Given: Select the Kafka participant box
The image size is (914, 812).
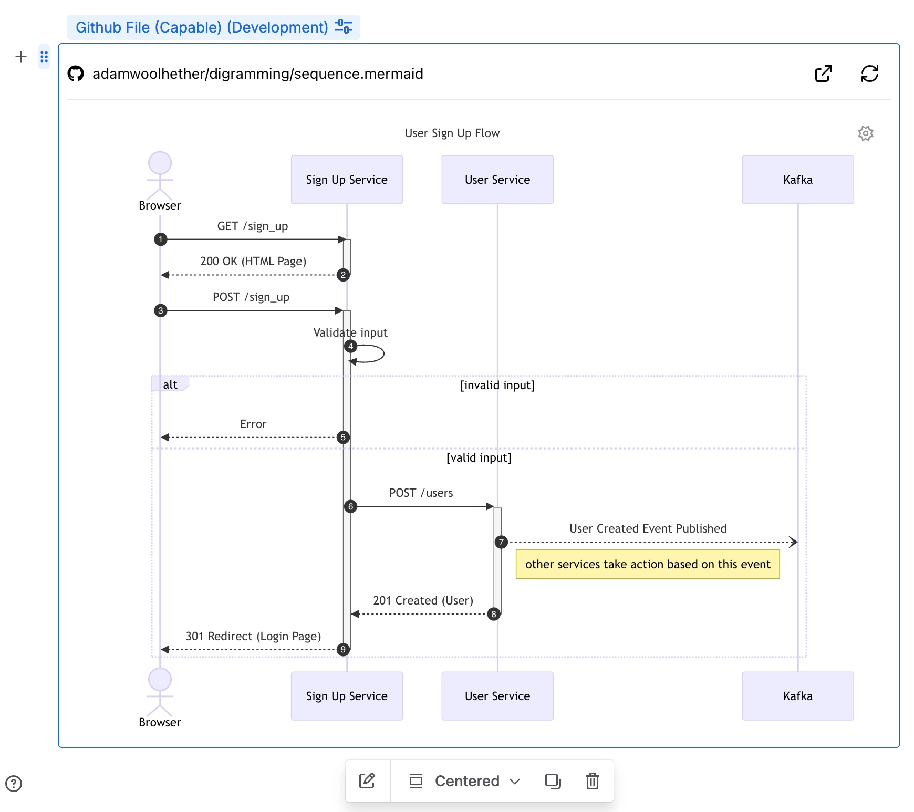Looking at the screenshot, I should pos(797,179).
